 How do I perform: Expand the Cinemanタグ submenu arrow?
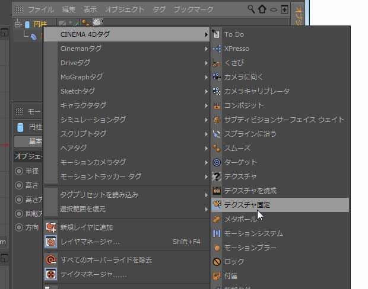pyautogui.click(x=206, y=49)
